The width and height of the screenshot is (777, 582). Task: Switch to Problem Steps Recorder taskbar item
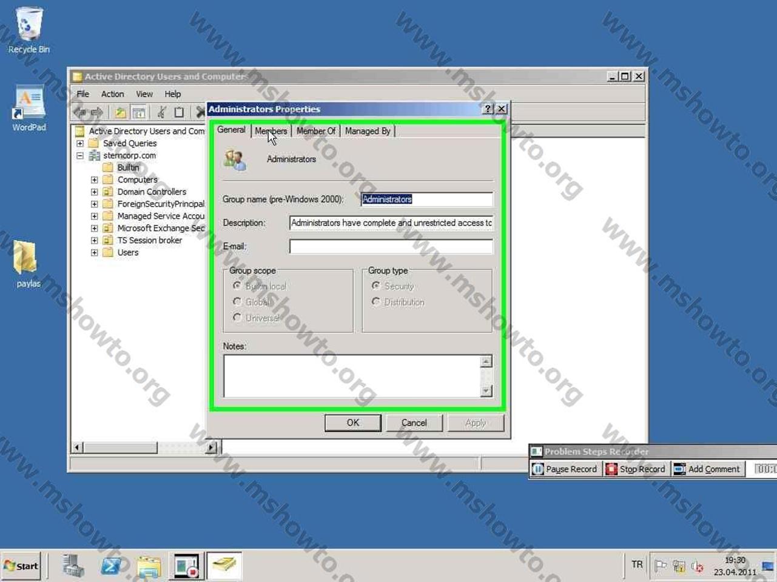(x=186, y=566)
